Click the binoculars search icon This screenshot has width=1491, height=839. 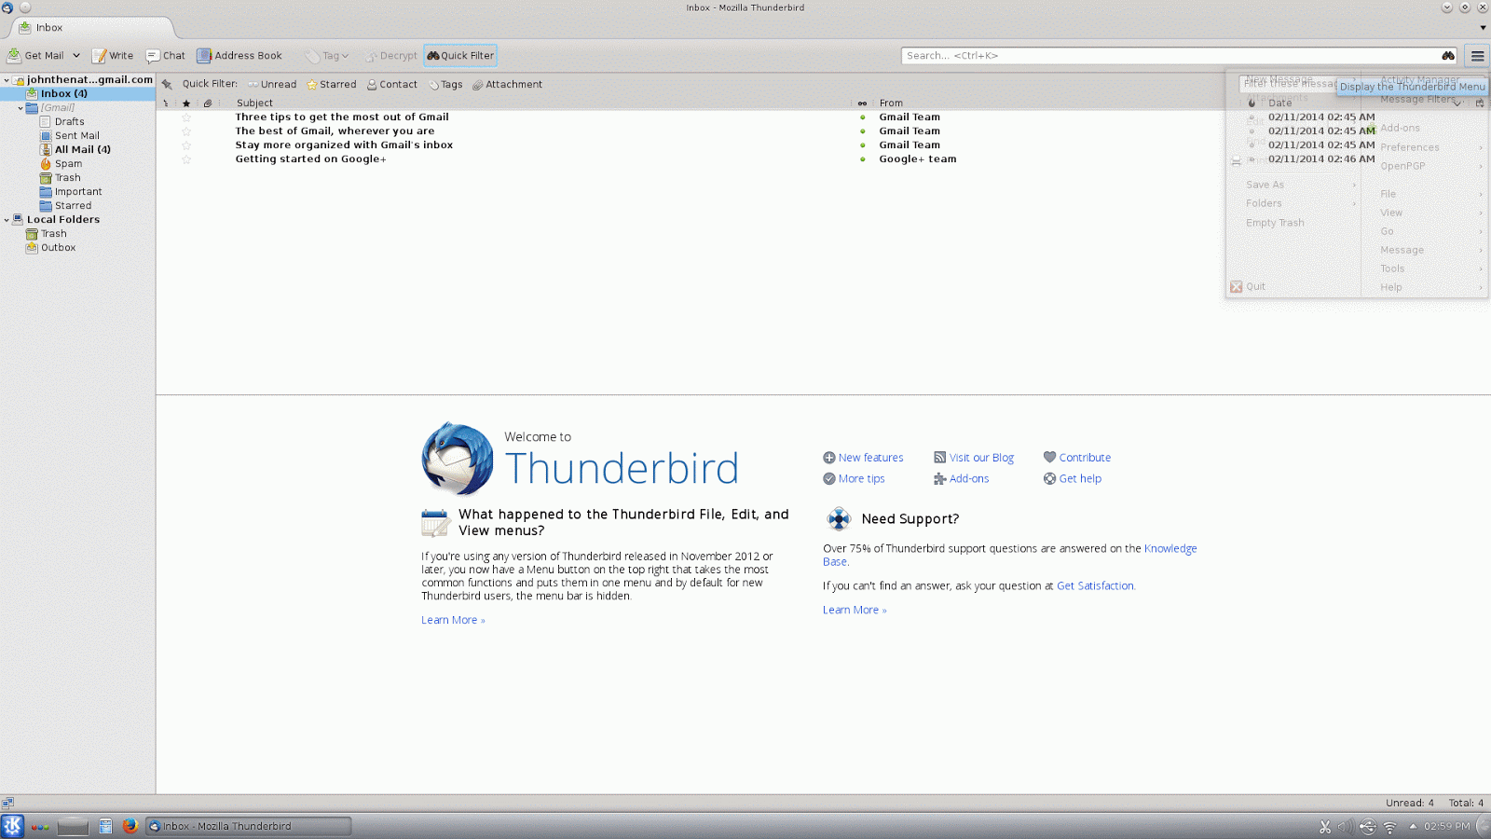[1448, 56]
